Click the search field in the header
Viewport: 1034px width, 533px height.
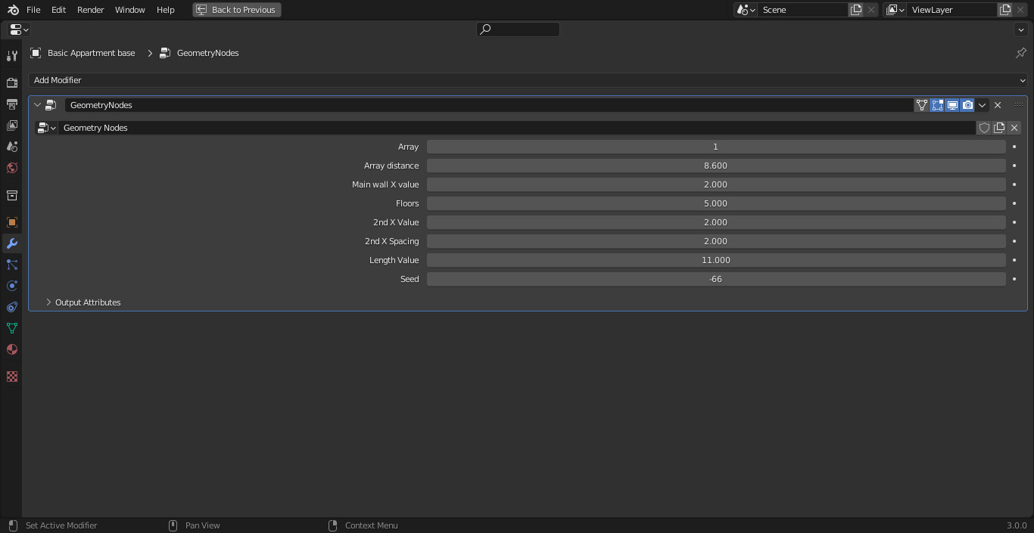point(518,29)
